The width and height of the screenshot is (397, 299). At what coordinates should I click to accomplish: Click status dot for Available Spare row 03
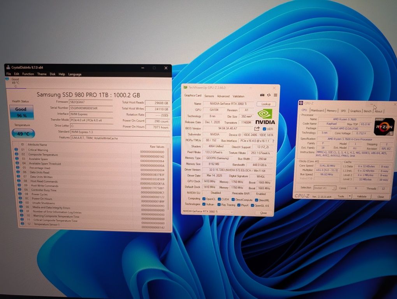point(17,158)
